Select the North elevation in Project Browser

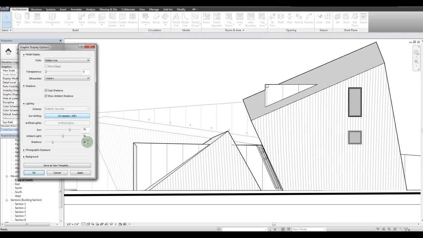click(x=19, y=188)
